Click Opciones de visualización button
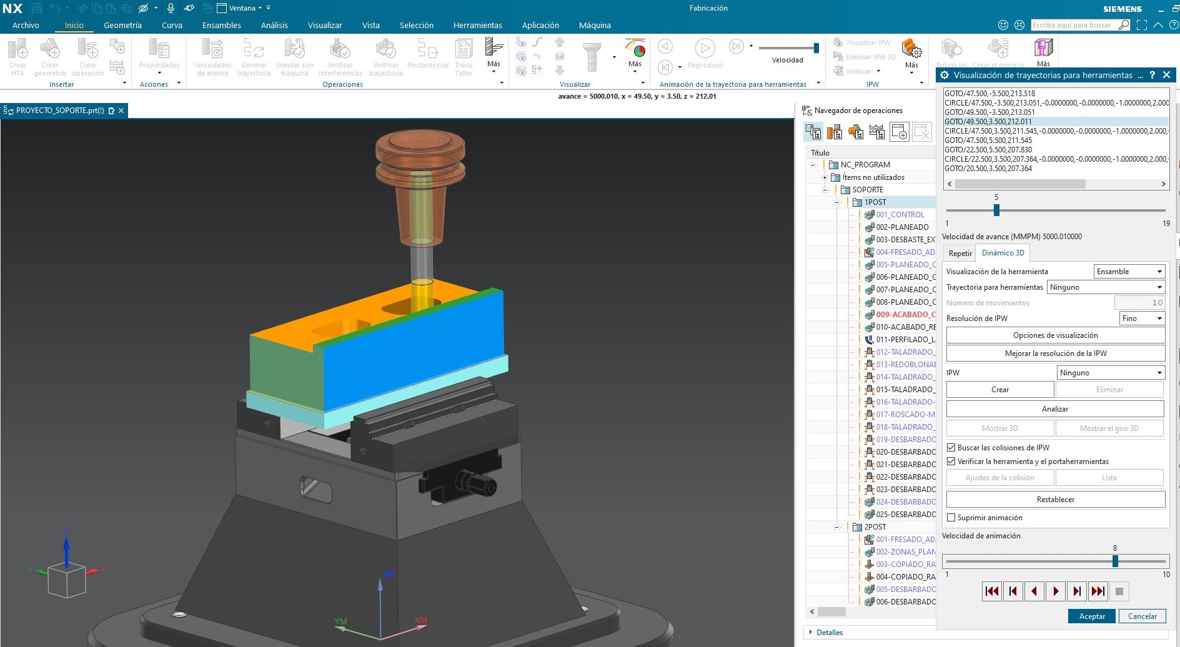The width and height of the screenshot is (1180, 647). point(1055,335)
